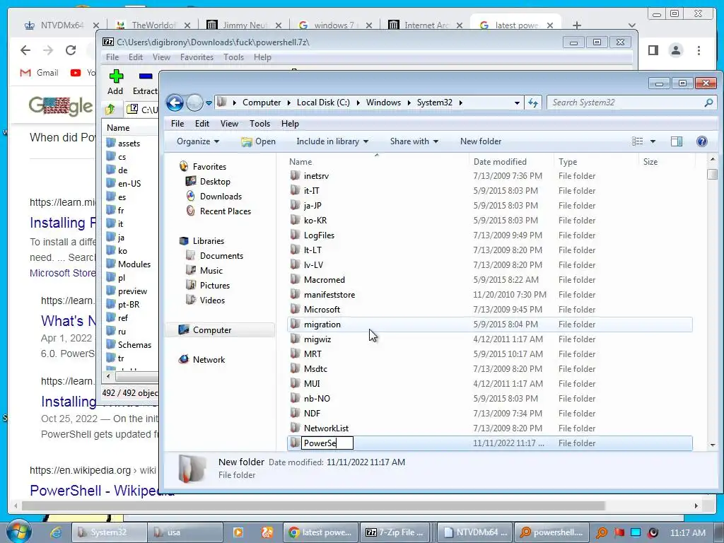Toggle the preview pane icon
724x543 pixels.
pyautogui.click(x=677, y=141)
